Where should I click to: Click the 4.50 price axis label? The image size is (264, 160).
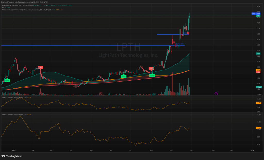[x=258, y=56]
